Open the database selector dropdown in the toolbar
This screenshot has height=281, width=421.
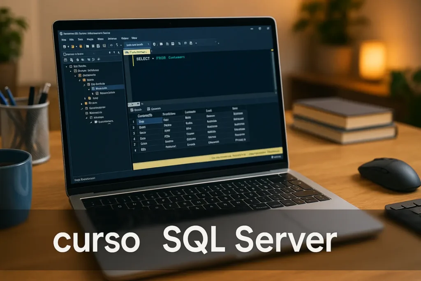click(x=136, y=44)
